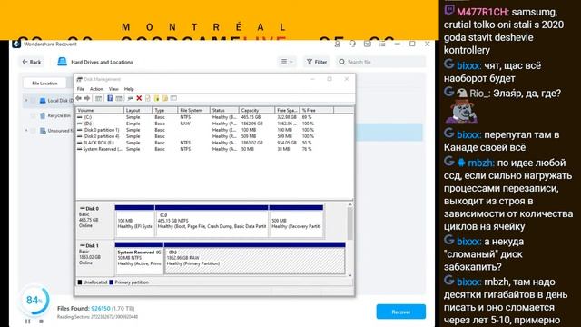
Task: Sort by the File System column header
Action: tap(193, 110)
